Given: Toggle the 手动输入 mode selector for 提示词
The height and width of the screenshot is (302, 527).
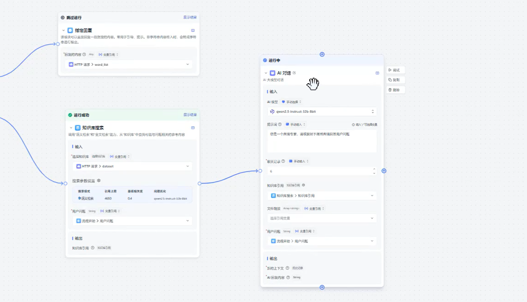Looking at the screenshot, I should pos(295,125).
